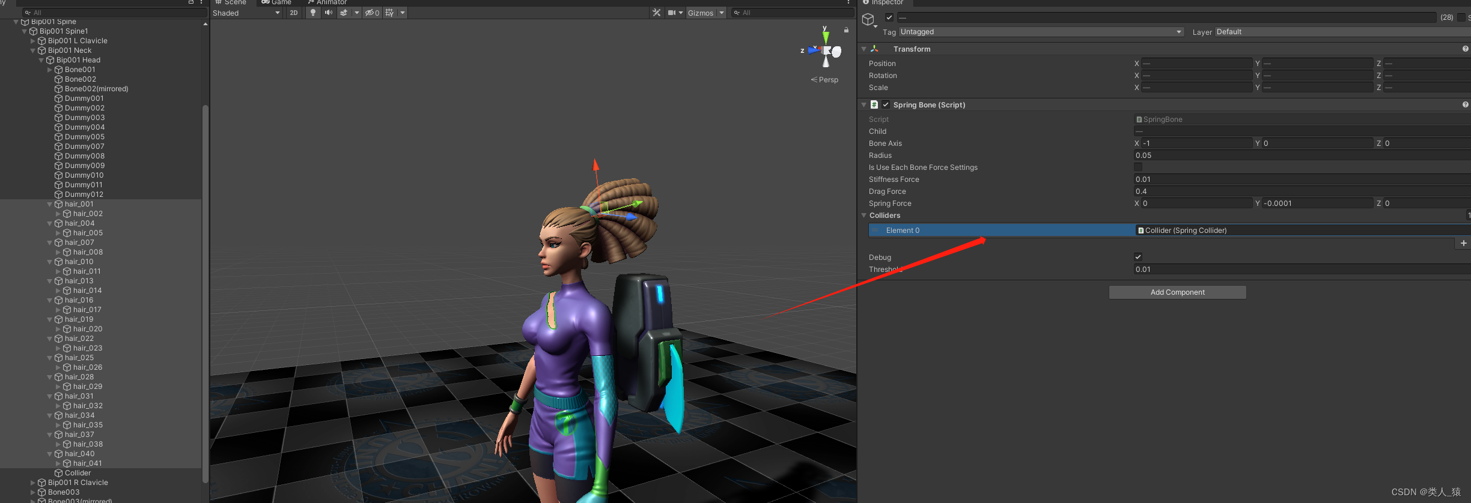The width and height of the screenshot is (1471, 503).
Task: Edit Spring Force Y field
Action: 1317,203
